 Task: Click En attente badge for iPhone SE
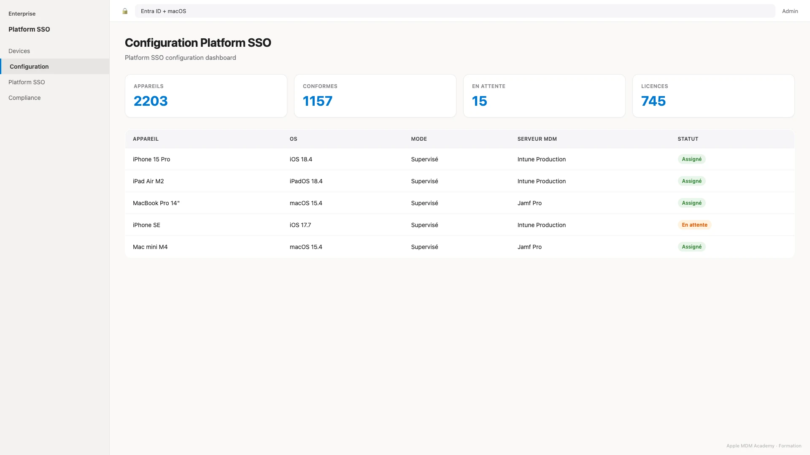(x=694, y=225)
